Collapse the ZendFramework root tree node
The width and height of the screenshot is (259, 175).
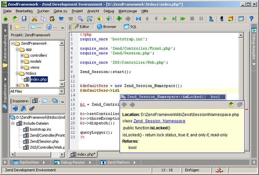click(x=13, y=44)
